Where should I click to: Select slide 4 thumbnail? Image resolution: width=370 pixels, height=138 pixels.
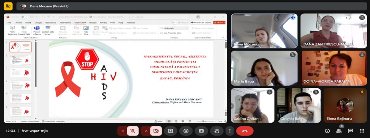click(x=21, y=86)
